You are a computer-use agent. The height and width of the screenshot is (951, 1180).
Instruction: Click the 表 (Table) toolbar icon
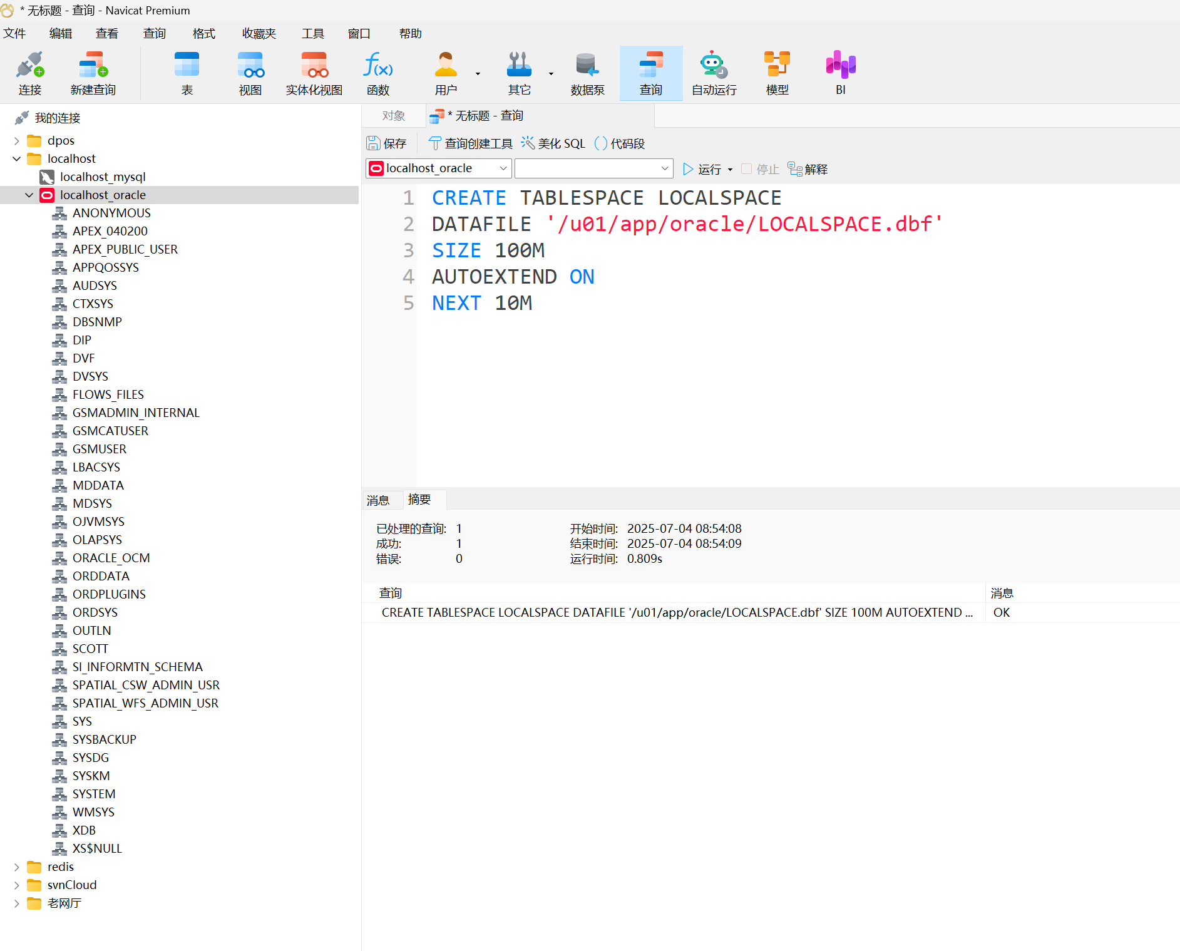point(187,73)
